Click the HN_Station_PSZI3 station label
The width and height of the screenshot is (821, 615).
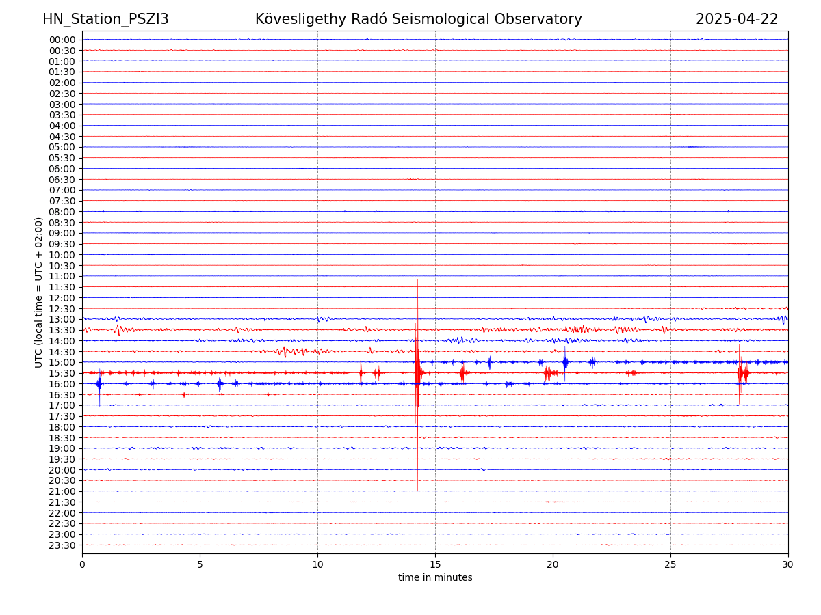(x=105, y=19)
